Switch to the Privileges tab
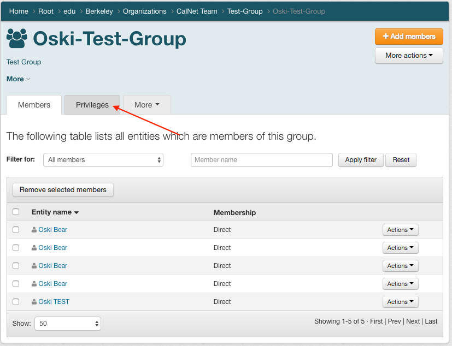 tap(92, 105)
